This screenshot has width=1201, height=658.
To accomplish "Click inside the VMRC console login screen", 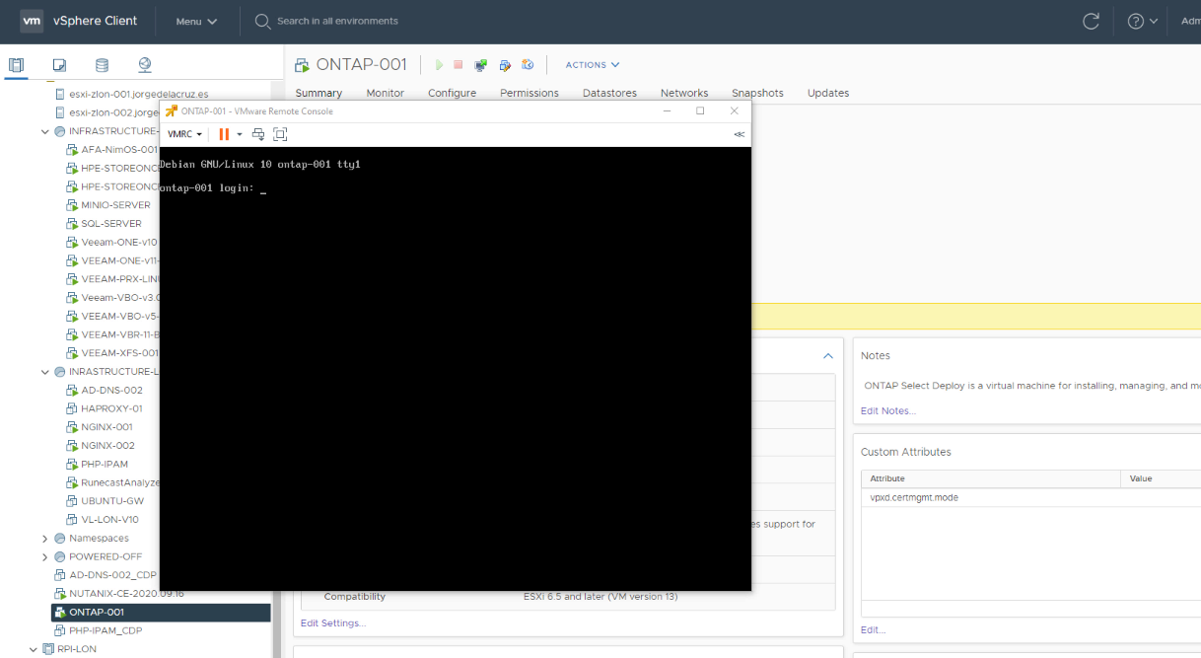I will click(455, 368).
